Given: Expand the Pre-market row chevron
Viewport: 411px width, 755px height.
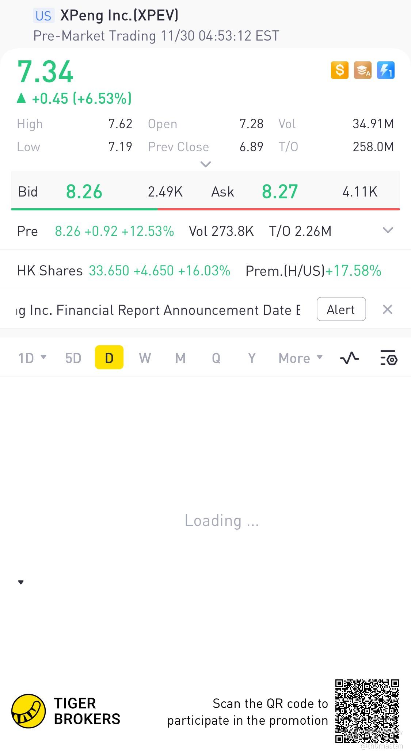Looking at the screenshot, I should coord(388,230).
